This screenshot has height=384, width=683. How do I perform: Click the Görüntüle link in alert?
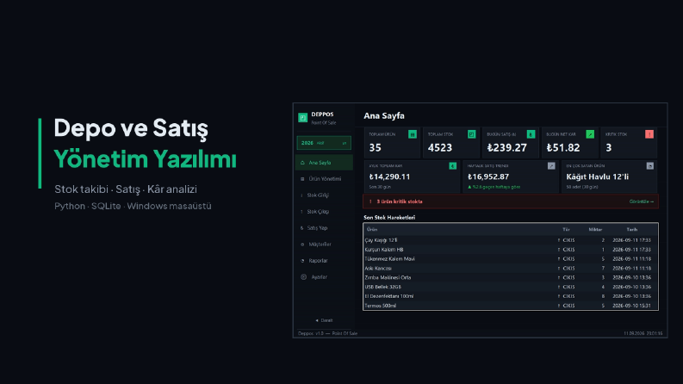click(x=641, y=201)
